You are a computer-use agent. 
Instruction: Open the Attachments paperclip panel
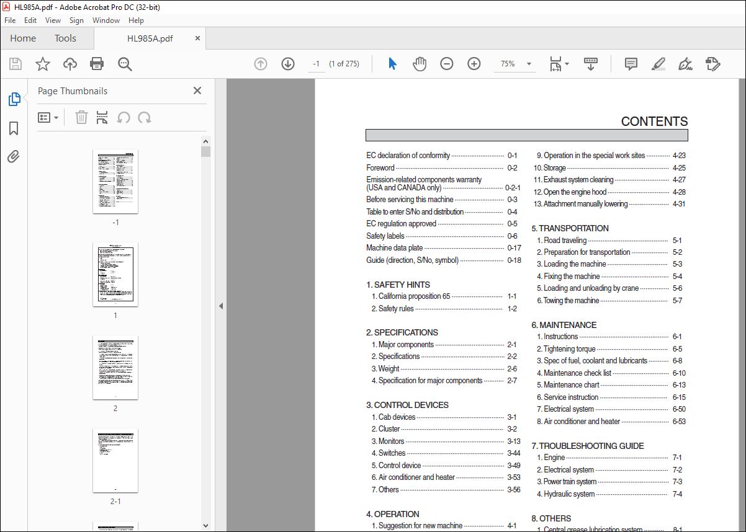coord(14,156)
